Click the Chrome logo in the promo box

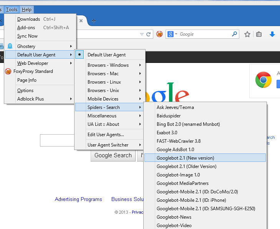pyautogui.click(x=263, y=80)
